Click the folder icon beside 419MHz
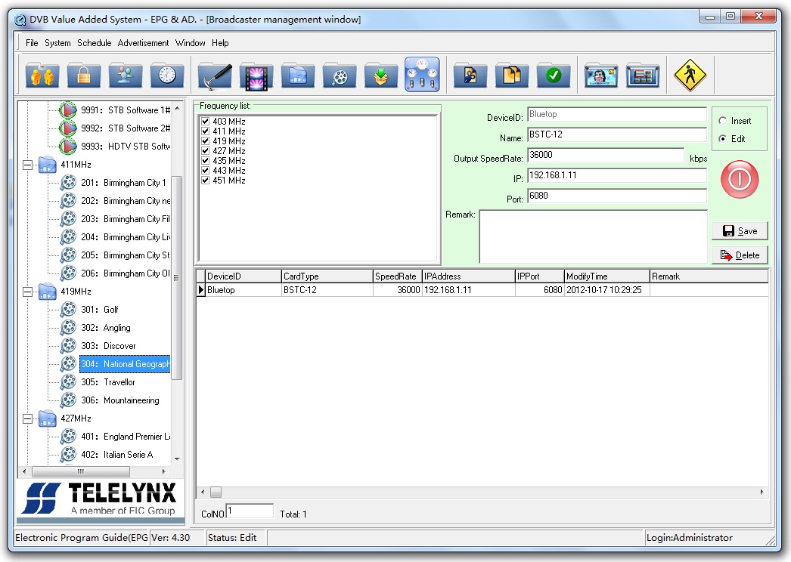 coord(48,292)
